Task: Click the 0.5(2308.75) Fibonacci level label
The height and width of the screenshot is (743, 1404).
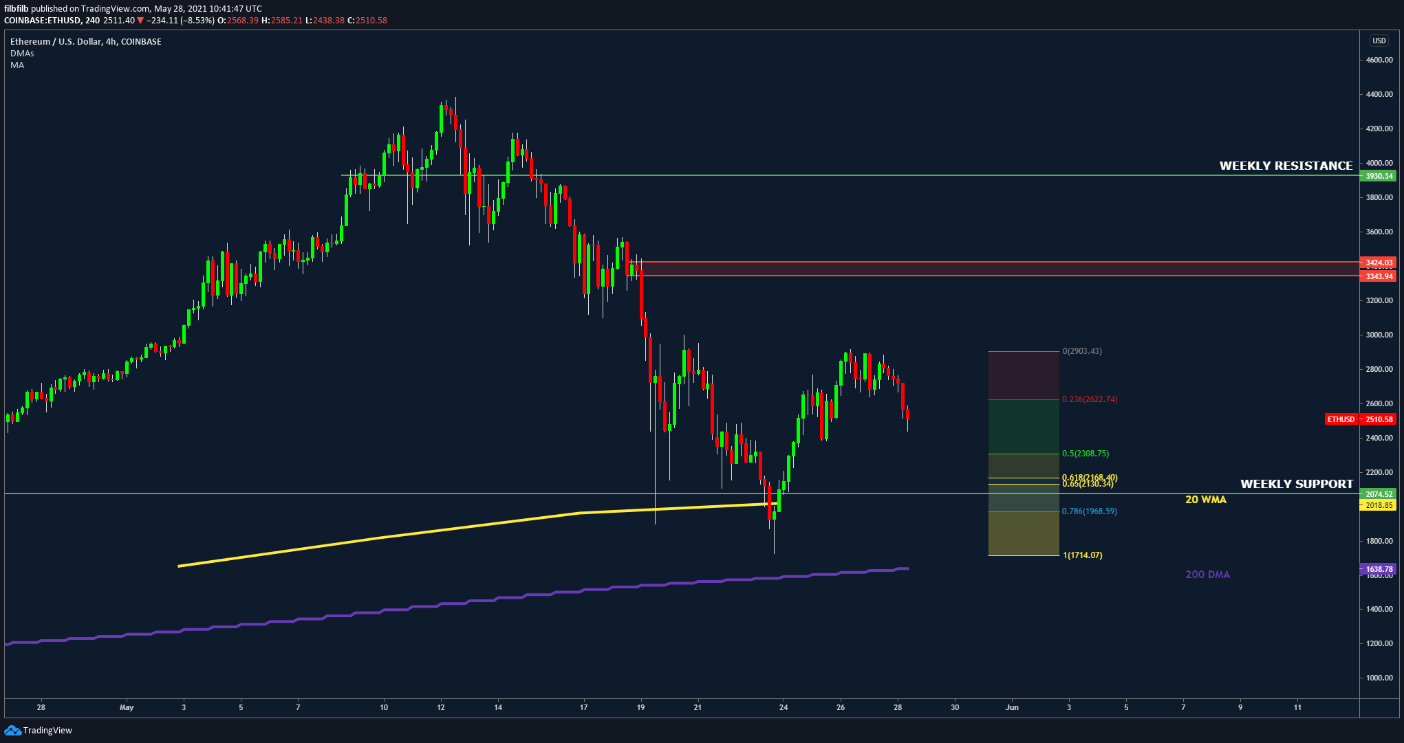Action: pyautogui.click(x=1086, y=454)
